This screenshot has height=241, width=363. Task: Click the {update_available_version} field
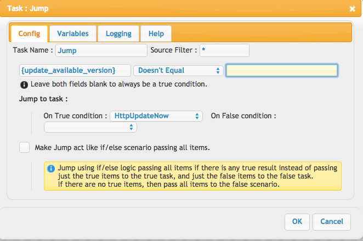(75, 70)
